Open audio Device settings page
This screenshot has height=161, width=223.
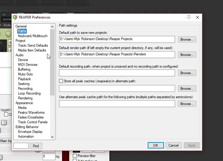tap(23, 60)
